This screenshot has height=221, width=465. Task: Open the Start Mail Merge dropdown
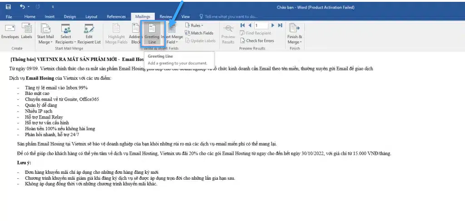[45, 34]
